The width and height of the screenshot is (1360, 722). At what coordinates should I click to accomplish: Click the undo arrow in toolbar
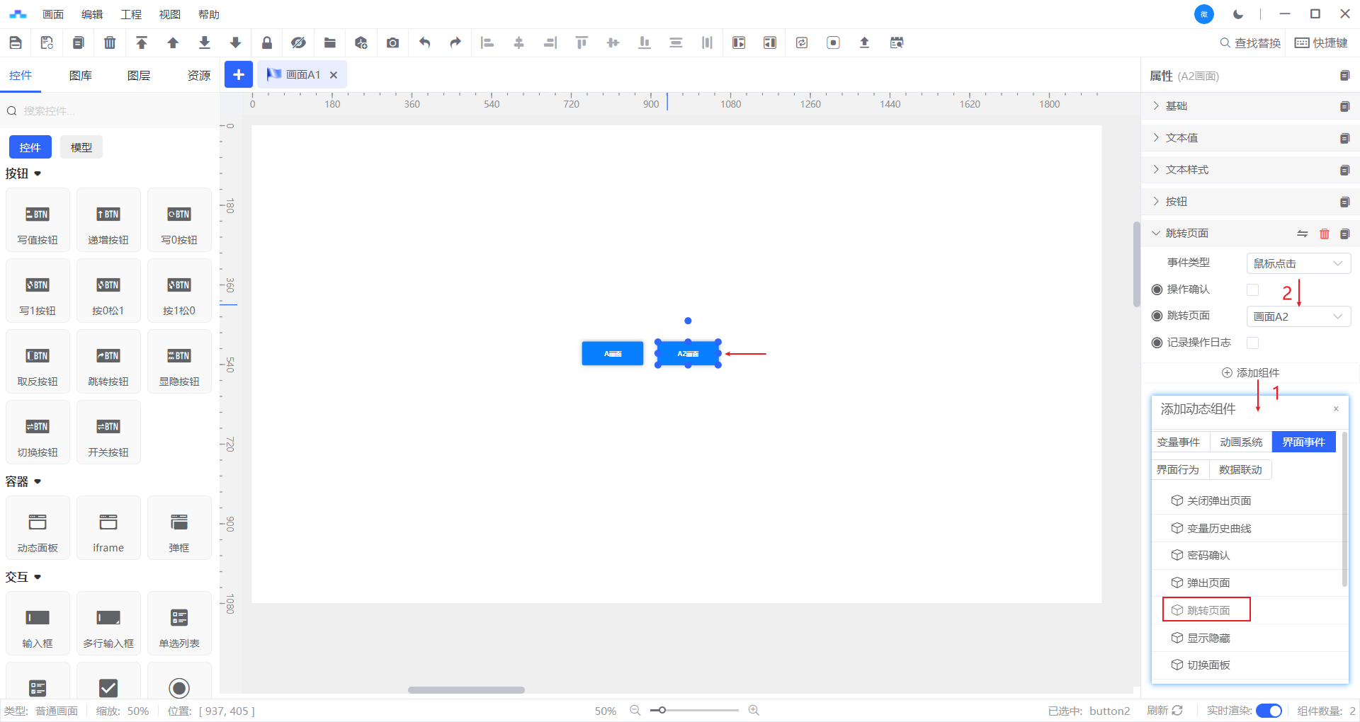pos(424,42)
